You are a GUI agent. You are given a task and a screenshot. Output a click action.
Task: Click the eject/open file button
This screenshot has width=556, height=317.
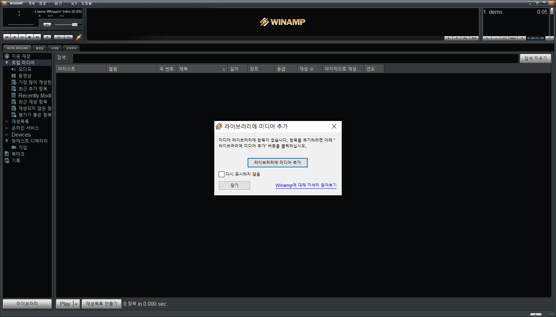point(47,37)
